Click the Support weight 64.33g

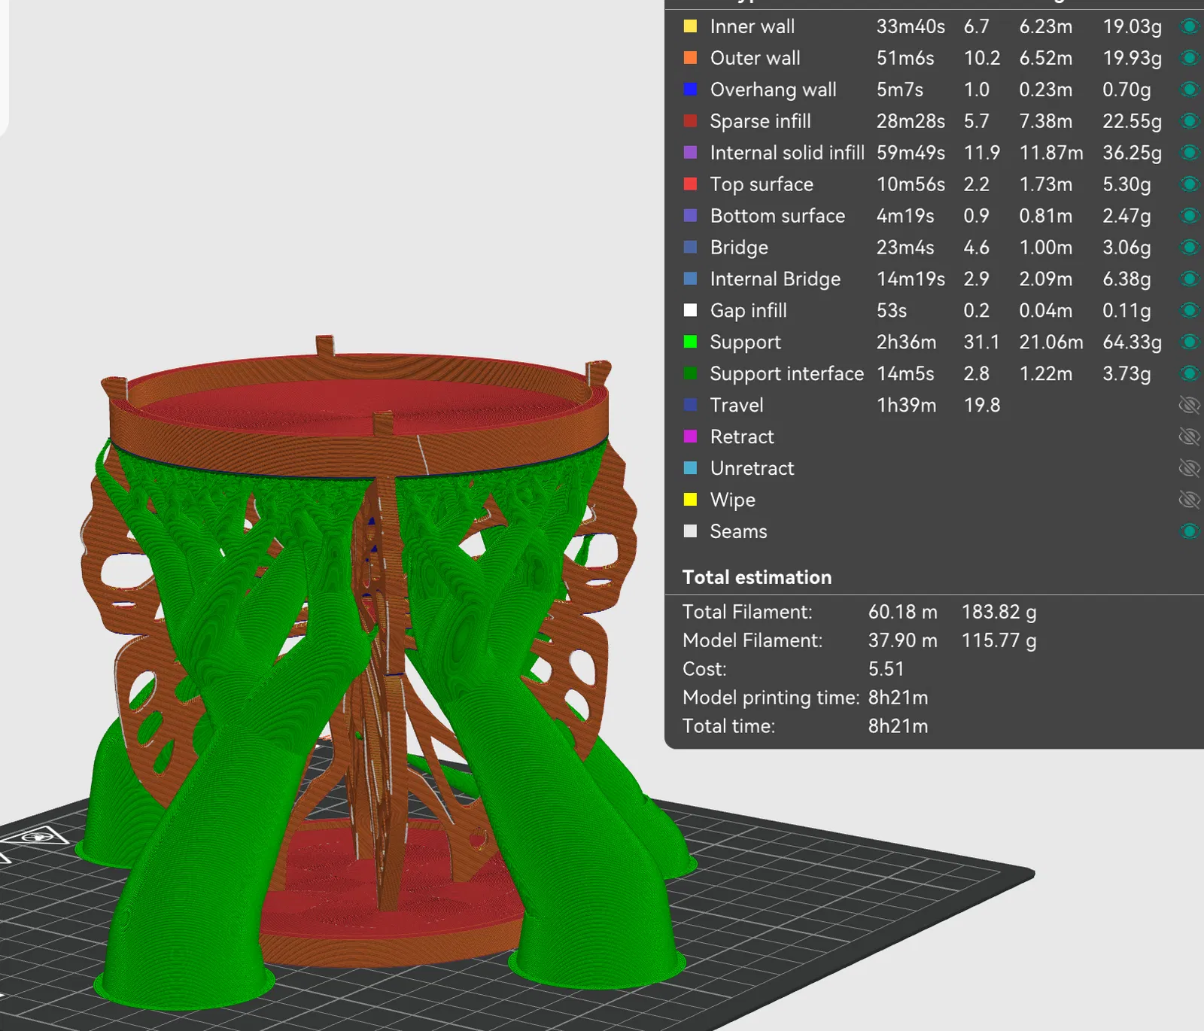point(1132,342)
